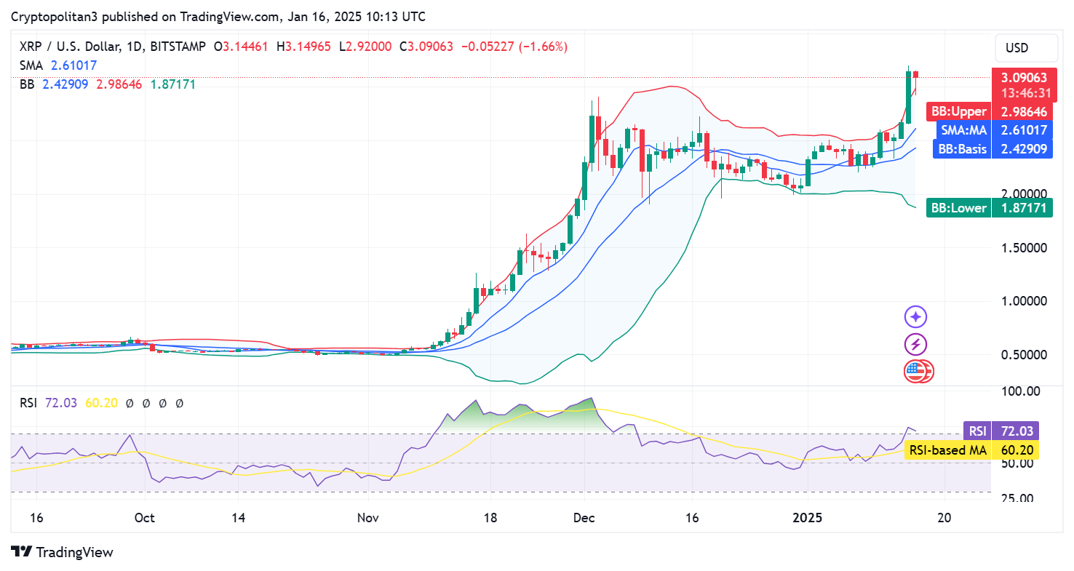The width and height of the screenshot is (1074, 571).
Task: Click the 2025 date on time axis
Action: (808, 518)
